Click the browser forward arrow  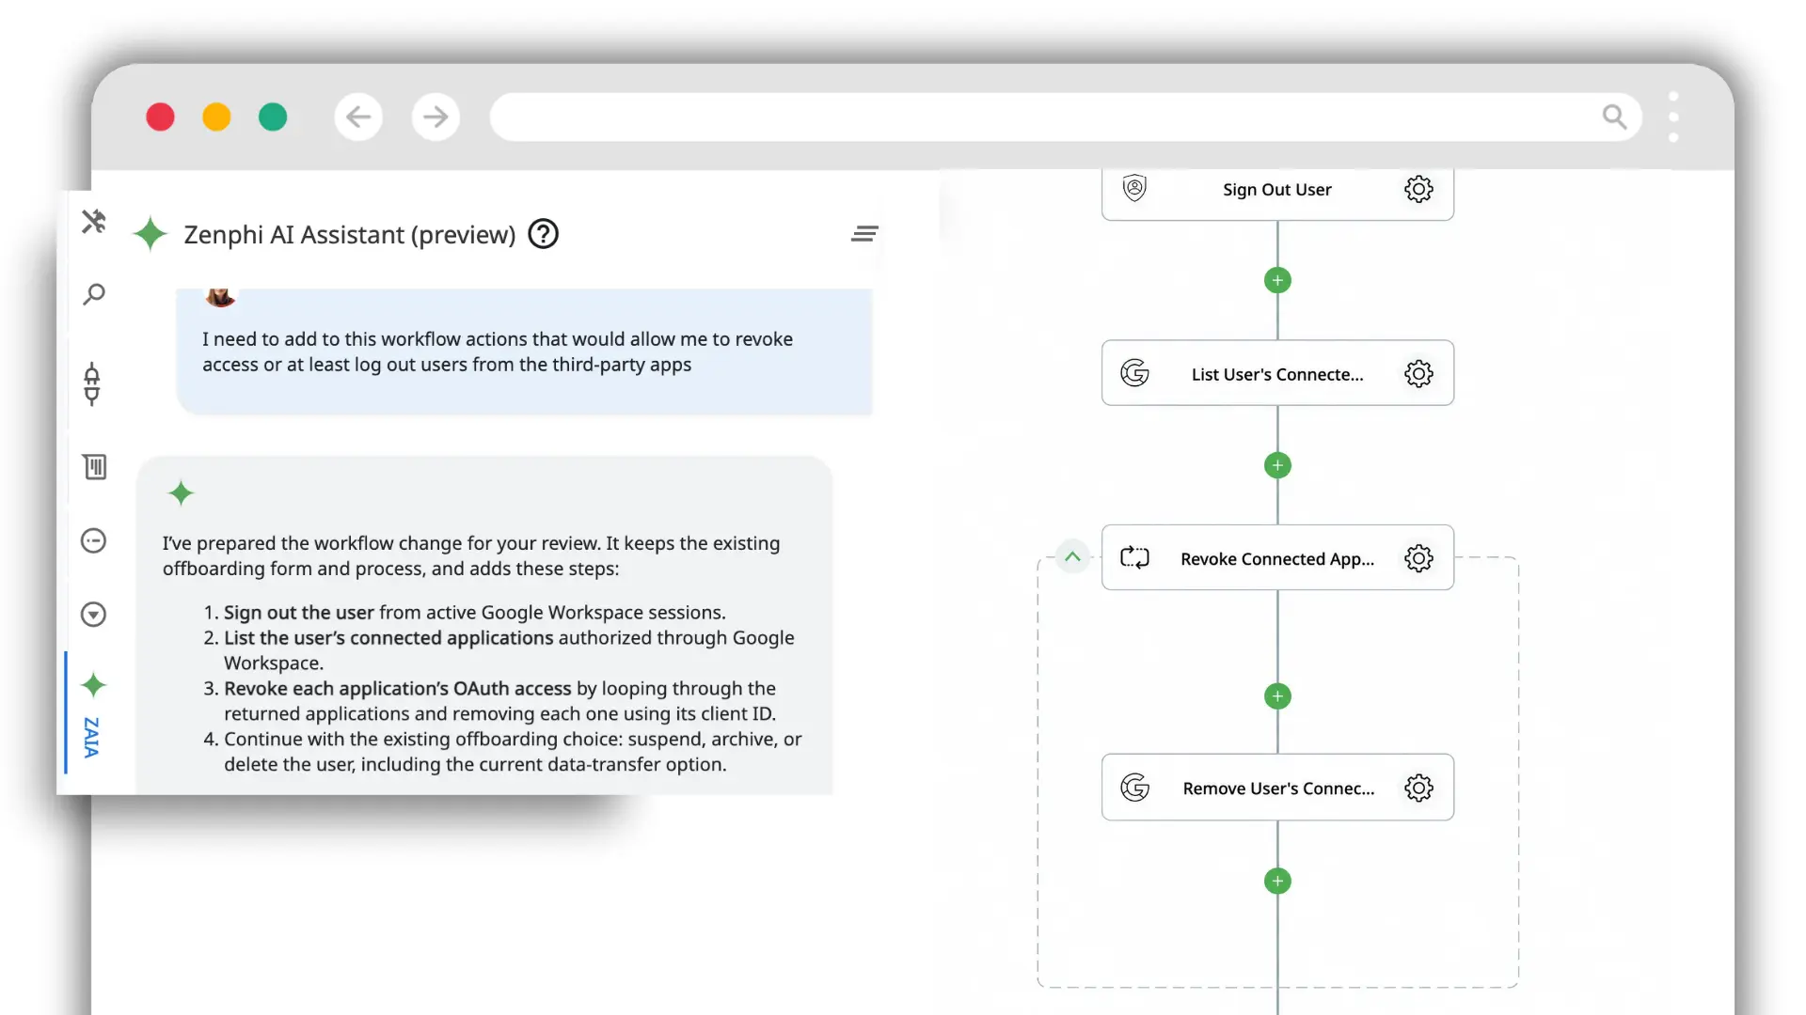[x=436, y=117]
